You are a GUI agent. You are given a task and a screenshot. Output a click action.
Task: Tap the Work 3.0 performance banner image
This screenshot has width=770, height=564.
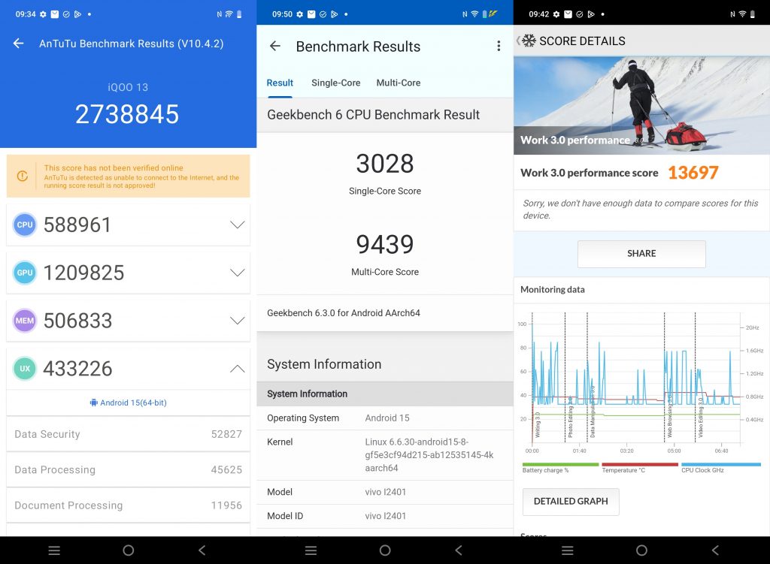(641, 105)
